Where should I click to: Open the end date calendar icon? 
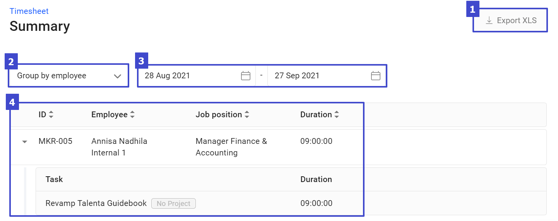376,76
